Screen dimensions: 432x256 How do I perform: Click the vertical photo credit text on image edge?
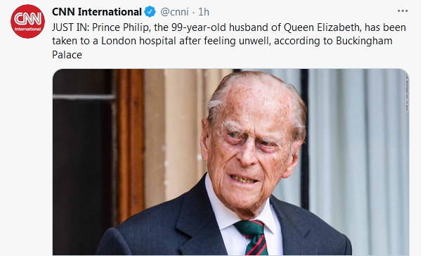click(407, 92)
